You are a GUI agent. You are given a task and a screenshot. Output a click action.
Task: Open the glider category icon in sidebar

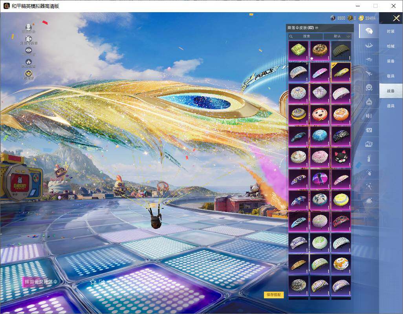point(369,46)
